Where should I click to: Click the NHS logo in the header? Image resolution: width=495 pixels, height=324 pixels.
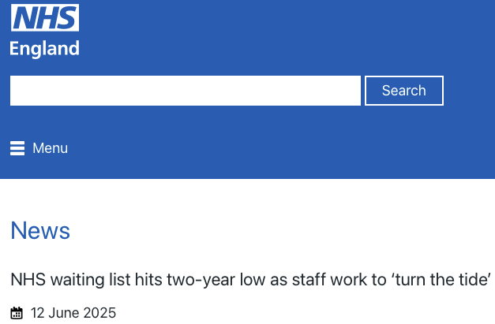point(45,17)
